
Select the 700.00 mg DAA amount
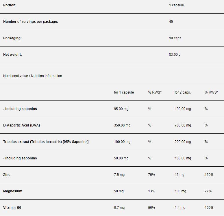[x=183, y=125]
